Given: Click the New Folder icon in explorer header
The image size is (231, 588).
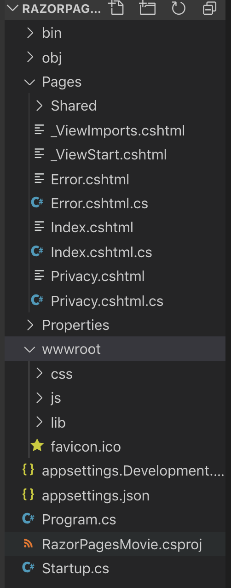Looking at the screenshot, I should pos(147,8).
